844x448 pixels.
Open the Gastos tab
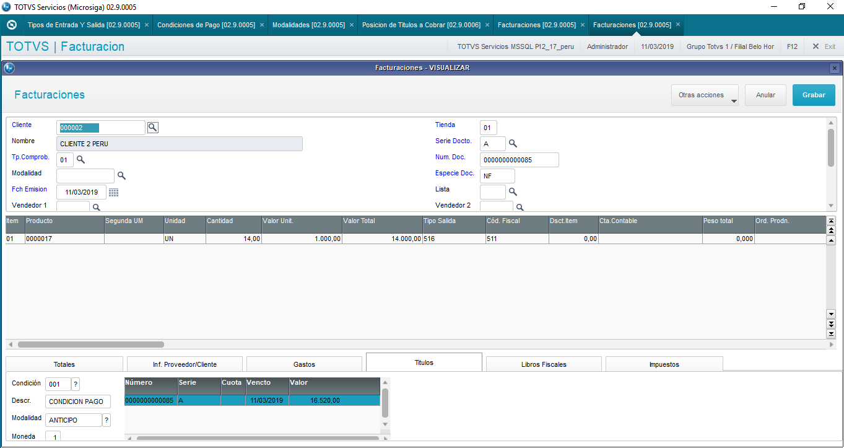(305, 364)
